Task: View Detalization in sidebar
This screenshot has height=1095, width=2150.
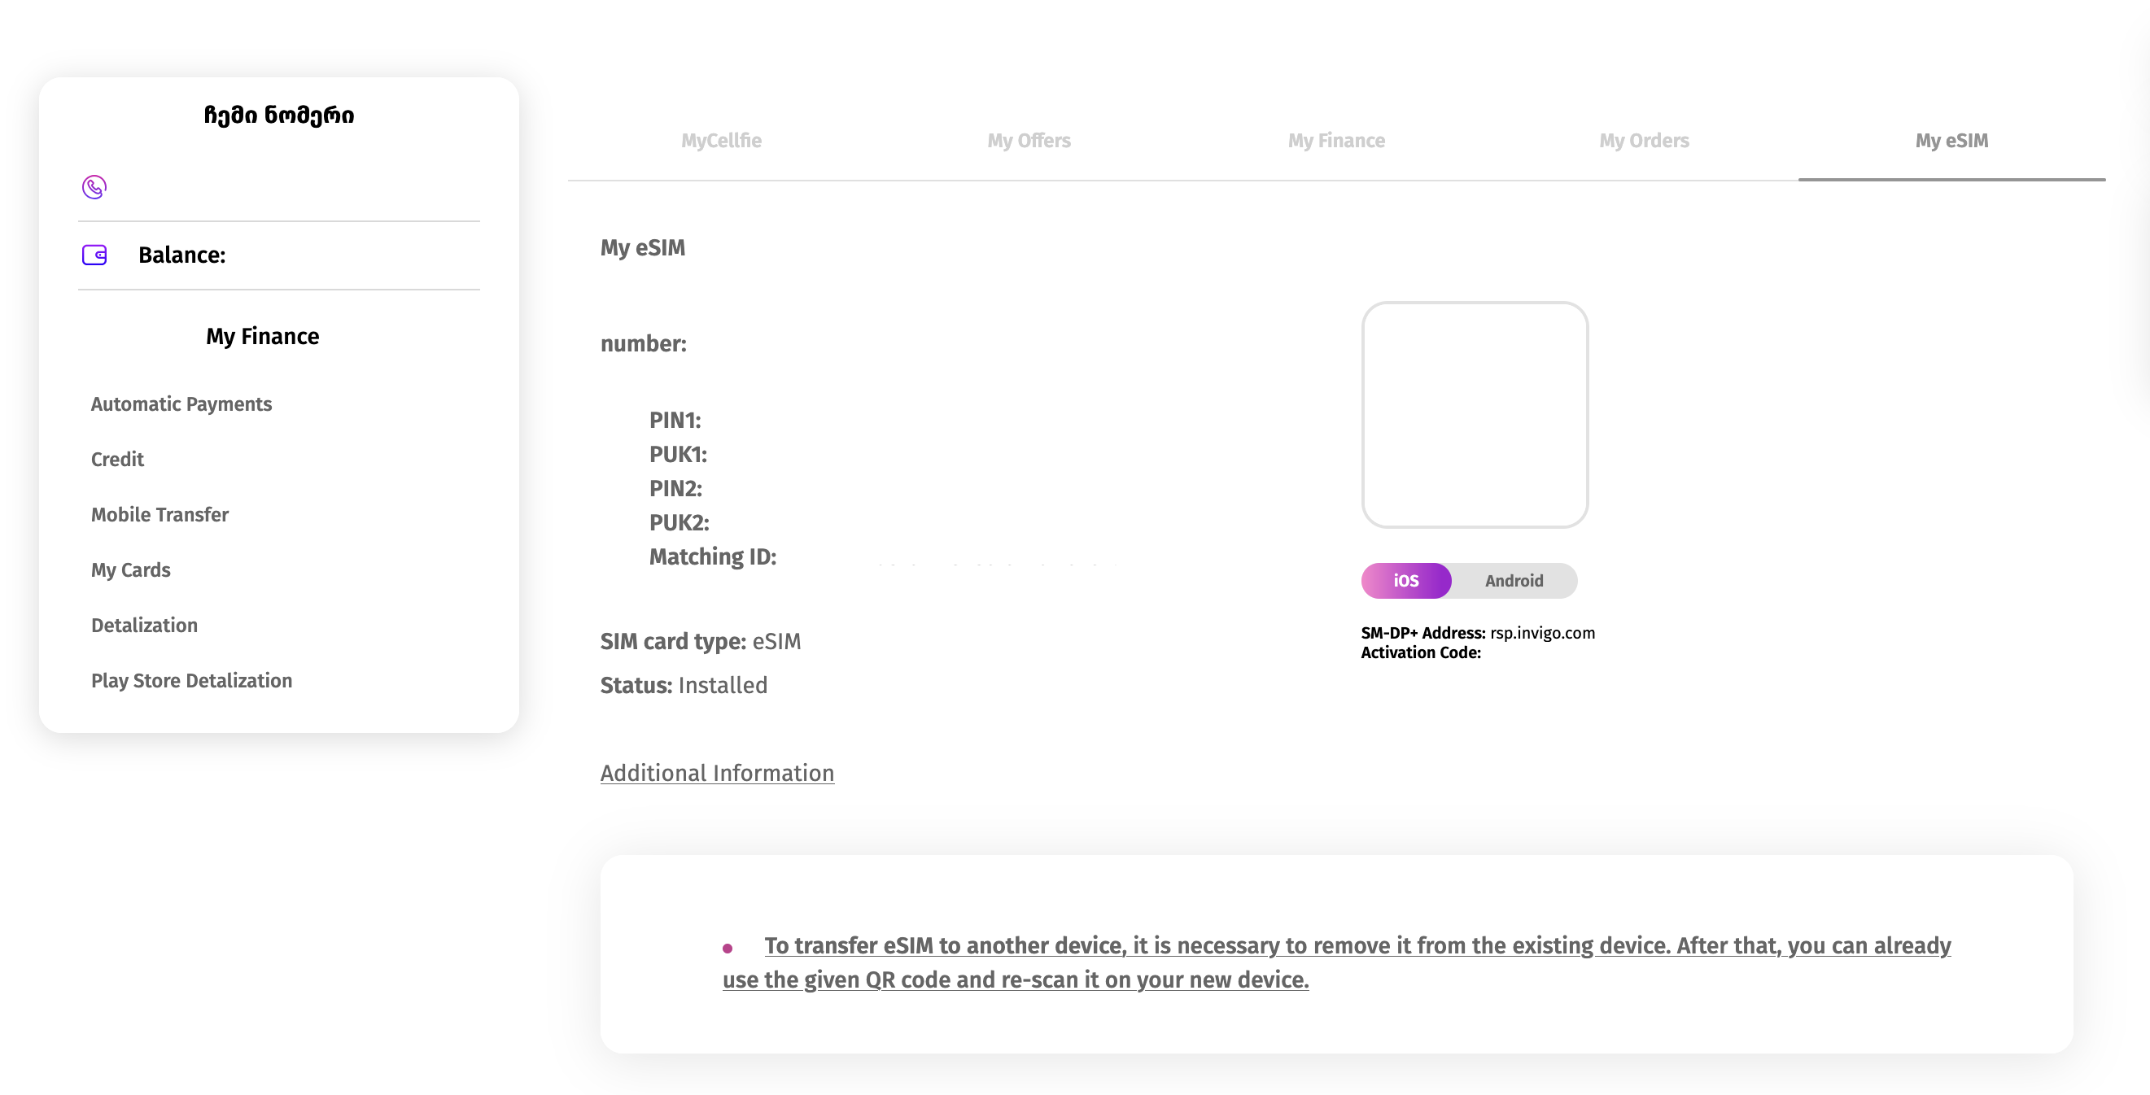Action: pos(144,625)
